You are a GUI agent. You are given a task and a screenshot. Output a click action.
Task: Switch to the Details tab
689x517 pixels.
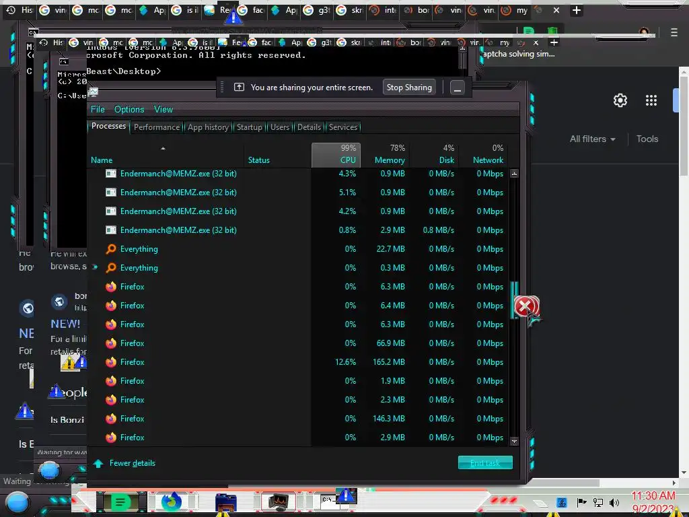pyautogui.click(x=309, y=127)
